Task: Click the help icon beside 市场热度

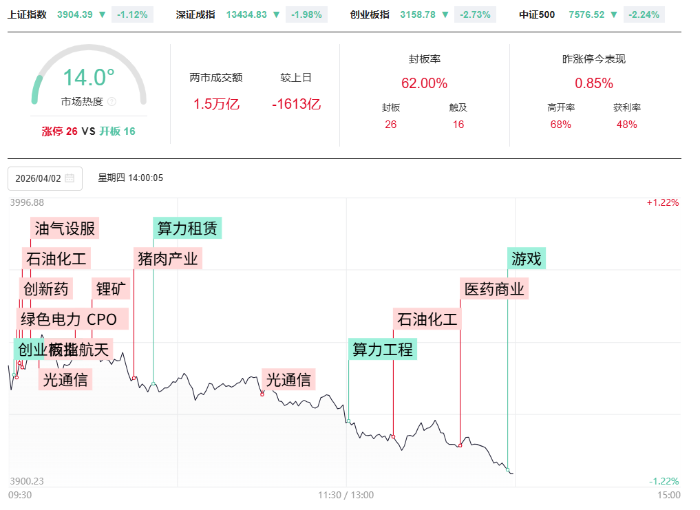Action: pyautogui.click(x=112, y=102)
